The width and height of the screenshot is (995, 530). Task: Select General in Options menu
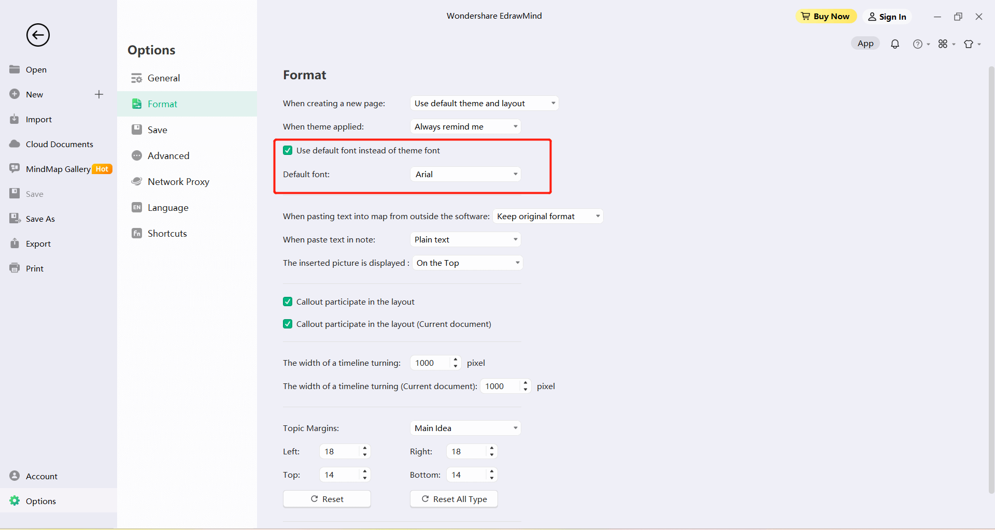(x=187, y=78)
